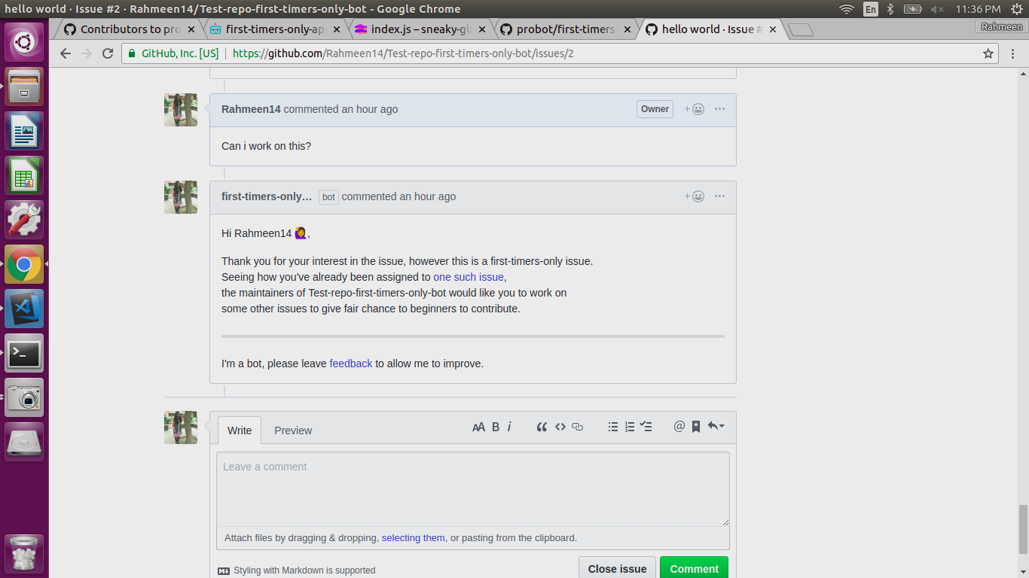Open the 'index.js – sneaky-gl' browser tab
The width and height of the screenshot is (1029, 578).
coord(418,29)
